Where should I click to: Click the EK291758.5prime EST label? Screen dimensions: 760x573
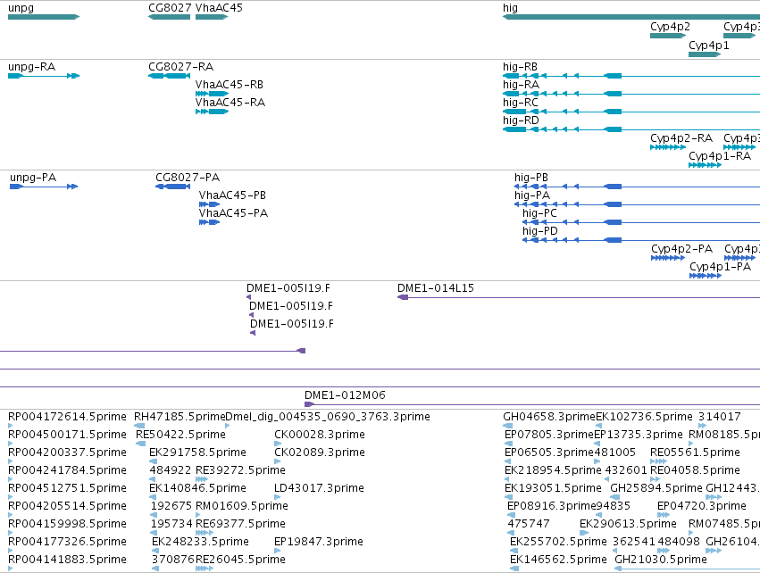point(197,453)
